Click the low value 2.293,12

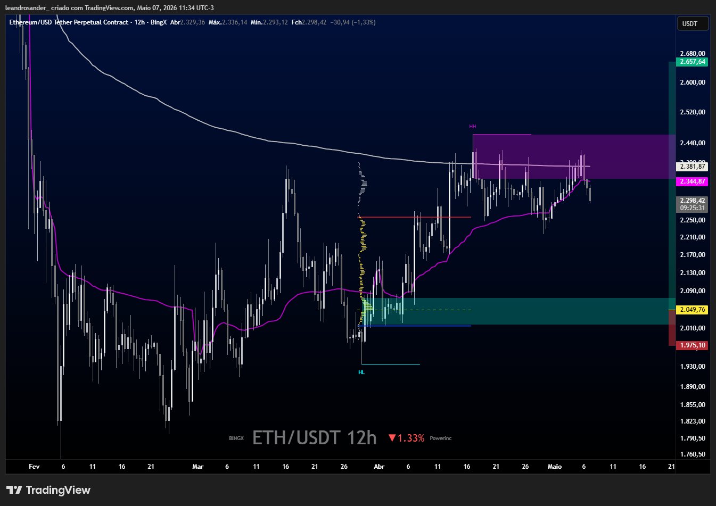275,22
